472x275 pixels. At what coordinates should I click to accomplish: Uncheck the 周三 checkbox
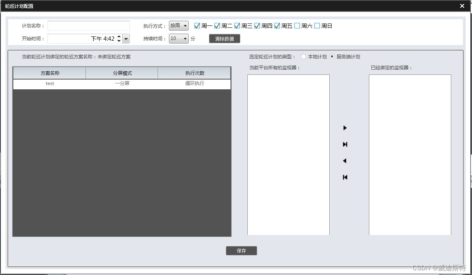click(x=237, y=26)
